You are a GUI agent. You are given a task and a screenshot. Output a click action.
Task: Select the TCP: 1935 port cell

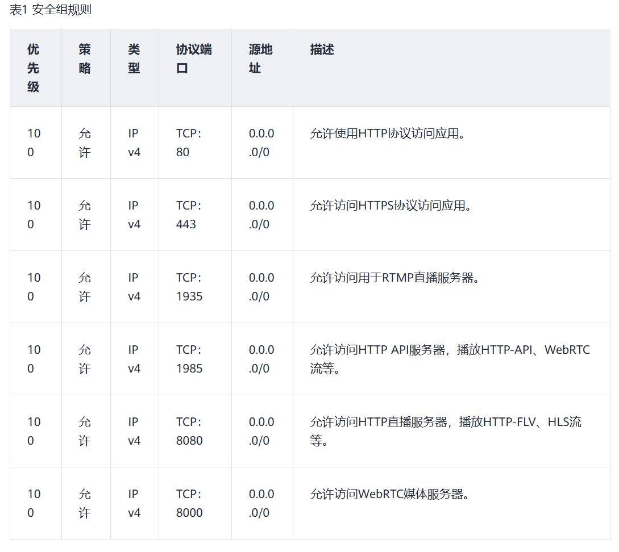pyautogui.click(x=189, y=287)
